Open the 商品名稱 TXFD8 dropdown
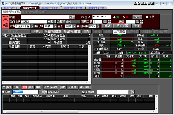Image resolution: width=174 pixels, height=115 pixels. tap(49, 22)
